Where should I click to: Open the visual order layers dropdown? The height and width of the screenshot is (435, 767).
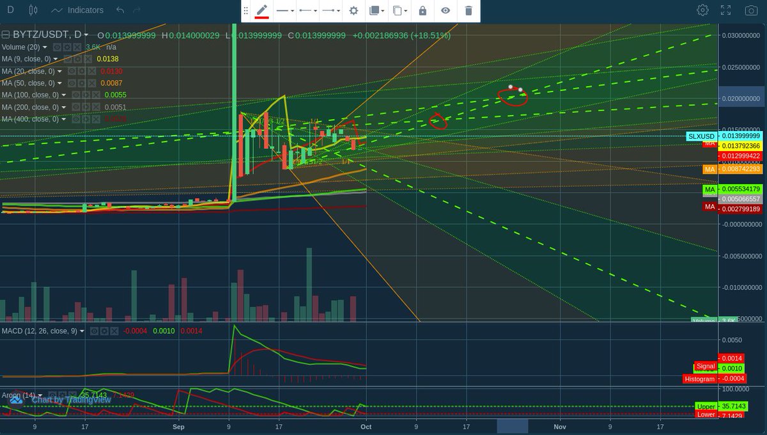click(x=376, y=10)
